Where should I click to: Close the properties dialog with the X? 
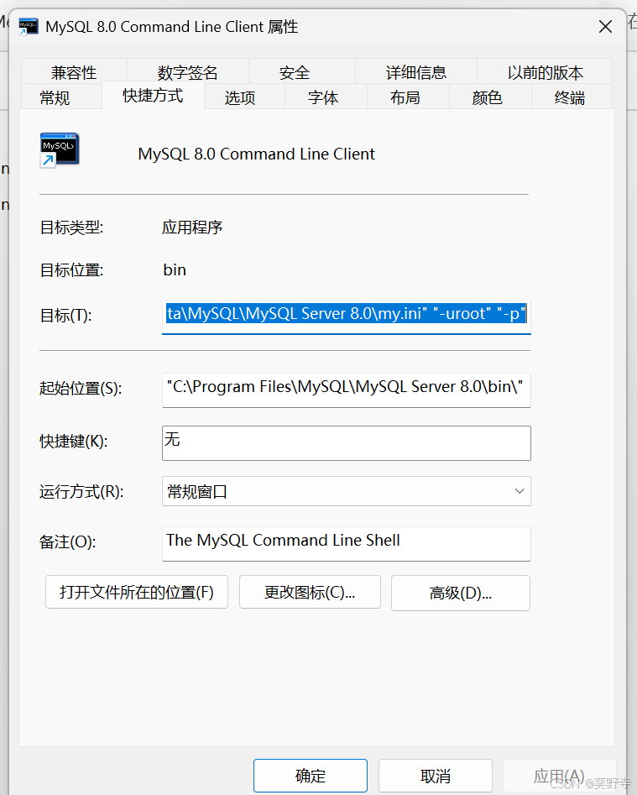[605, 26]
